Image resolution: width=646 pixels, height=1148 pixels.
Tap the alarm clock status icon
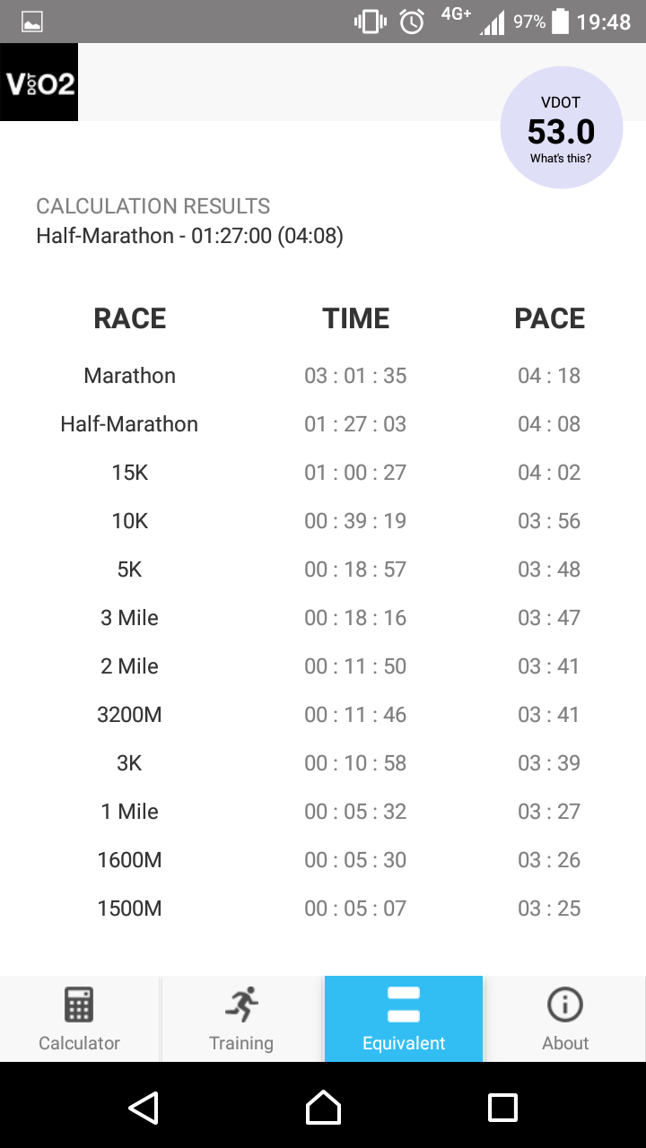coord(412,22)
